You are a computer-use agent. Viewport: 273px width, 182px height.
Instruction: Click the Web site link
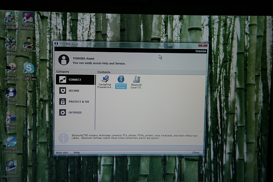click(62, 153)
